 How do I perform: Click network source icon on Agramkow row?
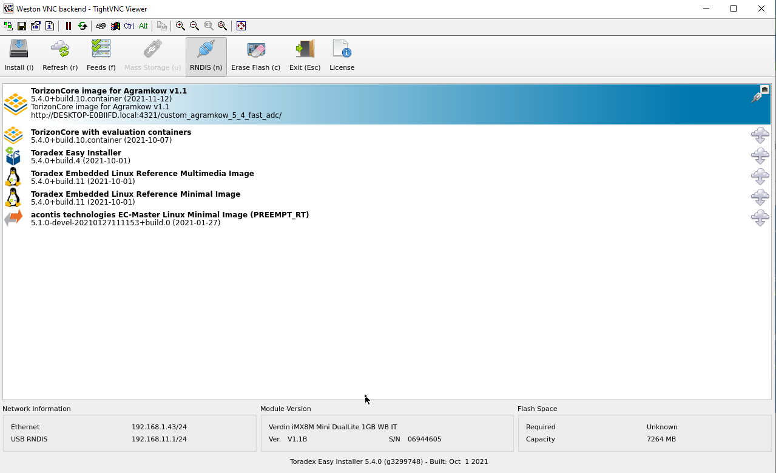[x=760, y=94]
